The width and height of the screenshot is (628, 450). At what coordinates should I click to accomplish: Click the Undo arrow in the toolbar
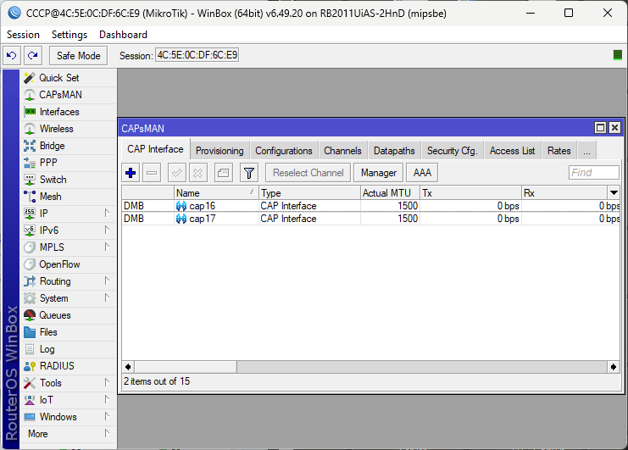pyautogui.click(x=12, y=55)
